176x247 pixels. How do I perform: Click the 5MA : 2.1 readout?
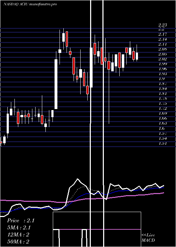[x=19, y=228]
